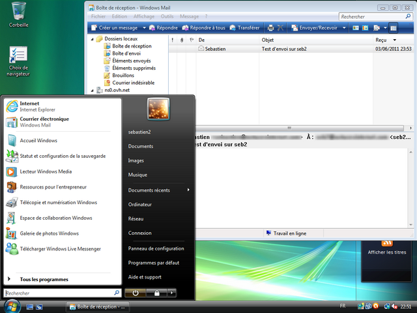Click the volume muted tray icon
Image resolution: width=417 pixels, height=313 pixels.
pyautogui.click(x=395, y=306)
